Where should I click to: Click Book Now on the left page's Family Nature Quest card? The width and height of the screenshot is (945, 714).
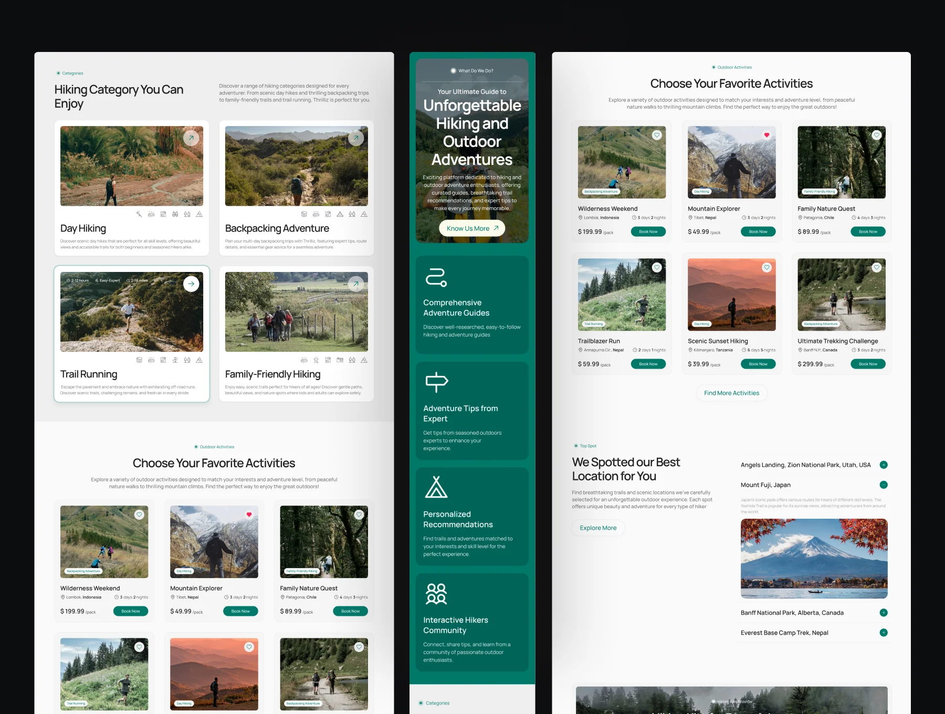point(350,611)
